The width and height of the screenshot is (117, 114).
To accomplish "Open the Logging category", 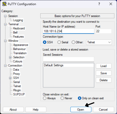I will coord(18,20).
